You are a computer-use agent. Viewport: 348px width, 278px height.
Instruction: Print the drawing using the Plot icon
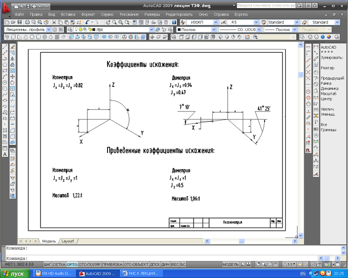(x=27, y=22)
